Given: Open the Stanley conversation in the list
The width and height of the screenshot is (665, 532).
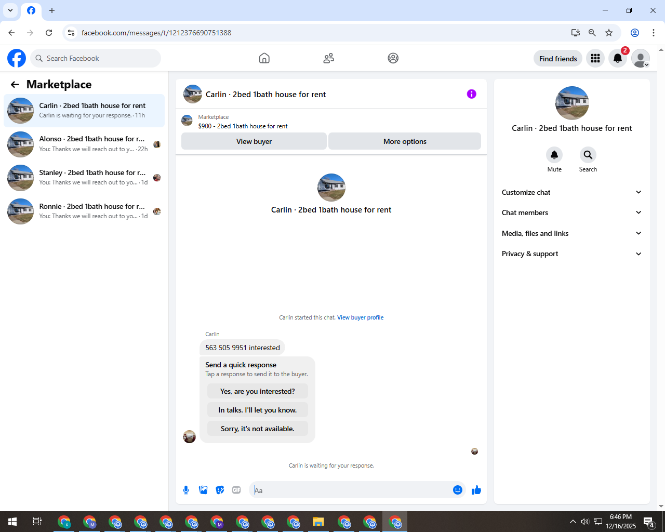Looking at the screenshot, I should pos(84,178).
